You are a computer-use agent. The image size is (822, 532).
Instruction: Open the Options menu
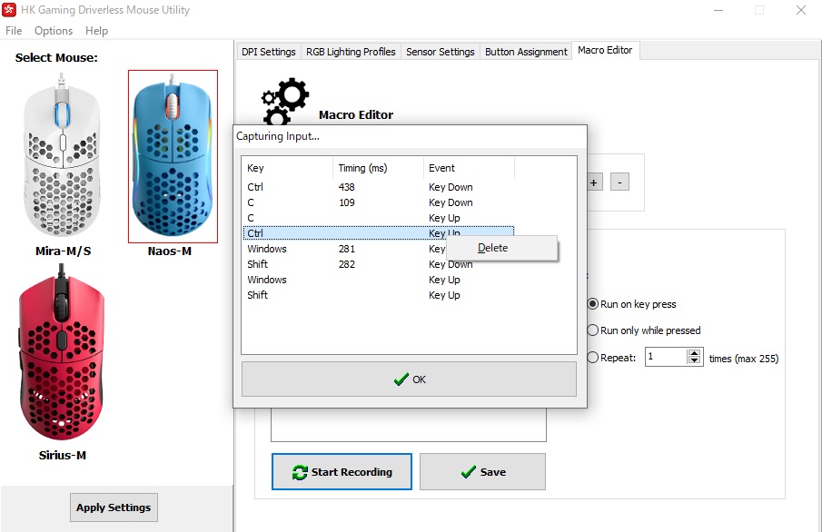[x=54, y=31]
